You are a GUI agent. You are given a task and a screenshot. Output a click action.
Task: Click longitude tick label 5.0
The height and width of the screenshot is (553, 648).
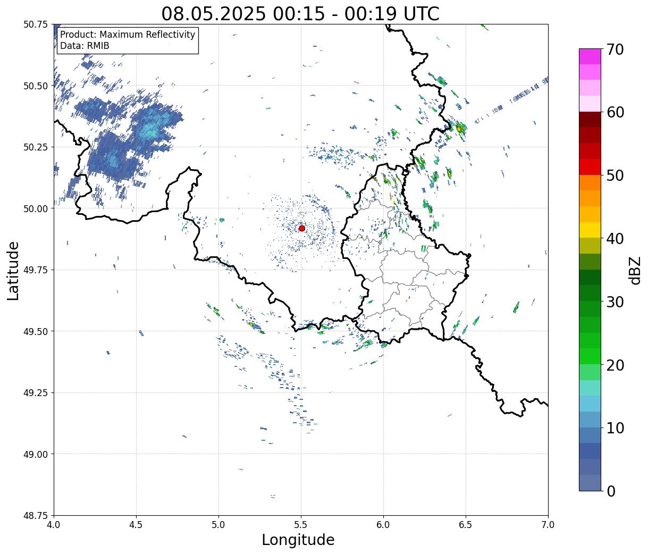click(218, 524)
